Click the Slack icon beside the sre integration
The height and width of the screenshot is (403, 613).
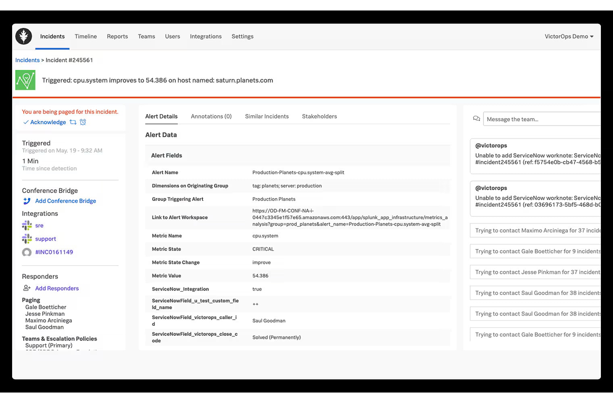tap(27, 225)
